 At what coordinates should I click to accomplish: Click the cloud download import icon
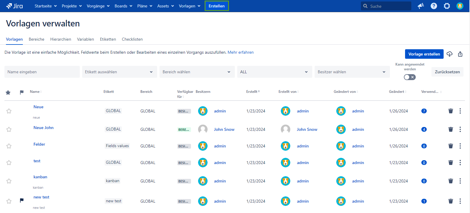tap(450, 54)
